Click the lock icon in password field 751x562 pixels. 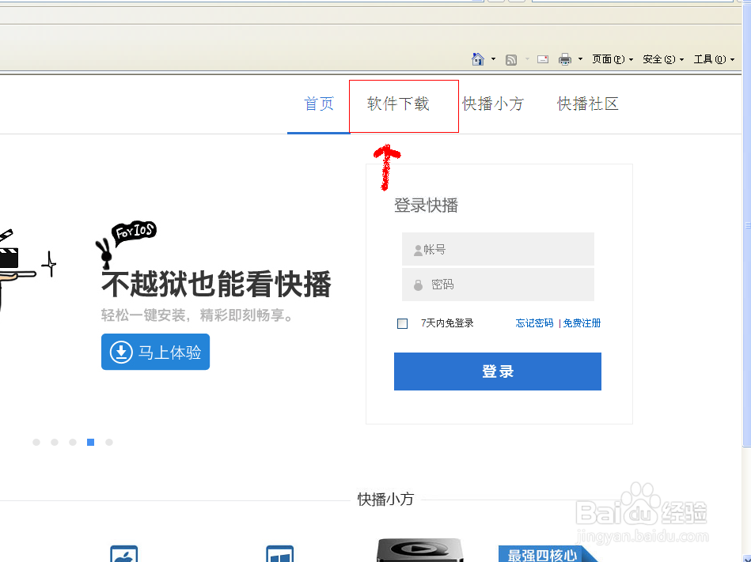pos(418,285)
